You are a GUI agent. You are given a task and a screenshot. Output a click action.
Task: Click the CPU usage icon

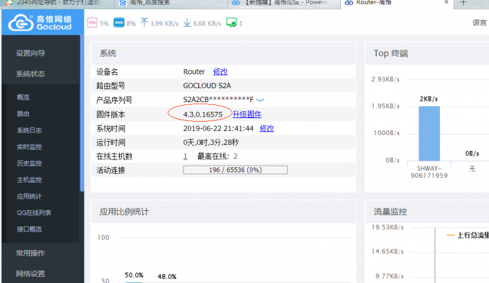click(92, 23)
